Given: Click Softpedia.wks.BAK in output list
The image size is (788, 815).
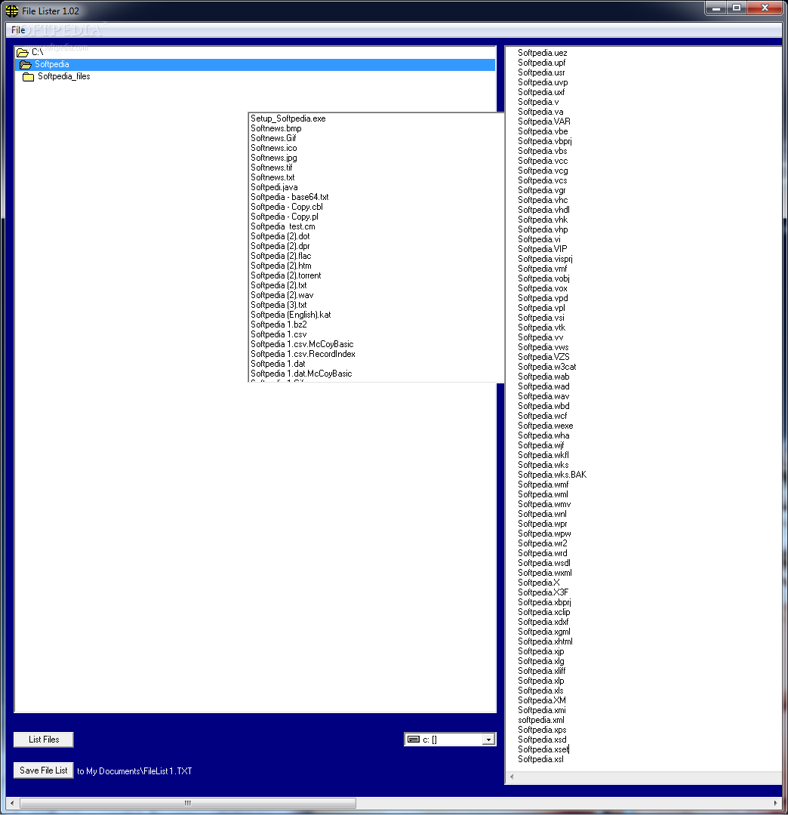Looking at the screenshot, I should (552, 475).
